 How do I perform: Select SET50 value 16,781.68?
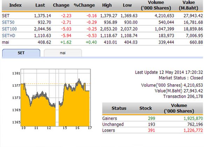tap(193, 22)
